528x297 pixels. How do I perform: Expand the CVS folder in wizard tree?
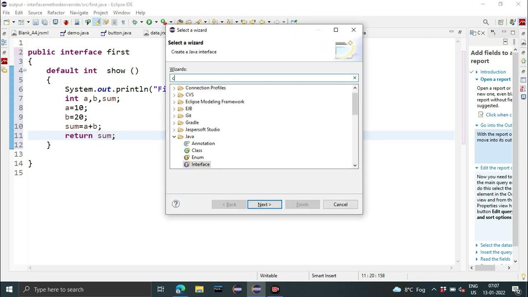pyautogui.click(x=174, y=95)
